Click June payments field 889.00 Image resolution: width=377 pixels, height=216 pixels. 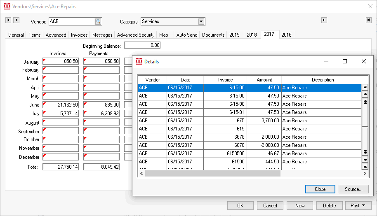point(101,105)
